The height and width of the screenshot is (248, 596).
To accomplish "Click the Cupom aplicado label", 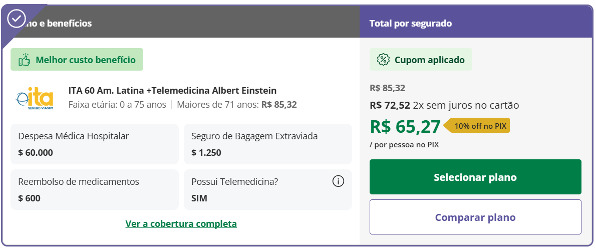I will coord(429,60).
